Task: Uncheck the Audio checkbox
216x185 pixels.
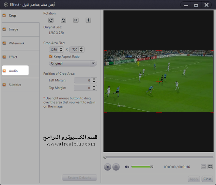Action: [x=4, y=71]
